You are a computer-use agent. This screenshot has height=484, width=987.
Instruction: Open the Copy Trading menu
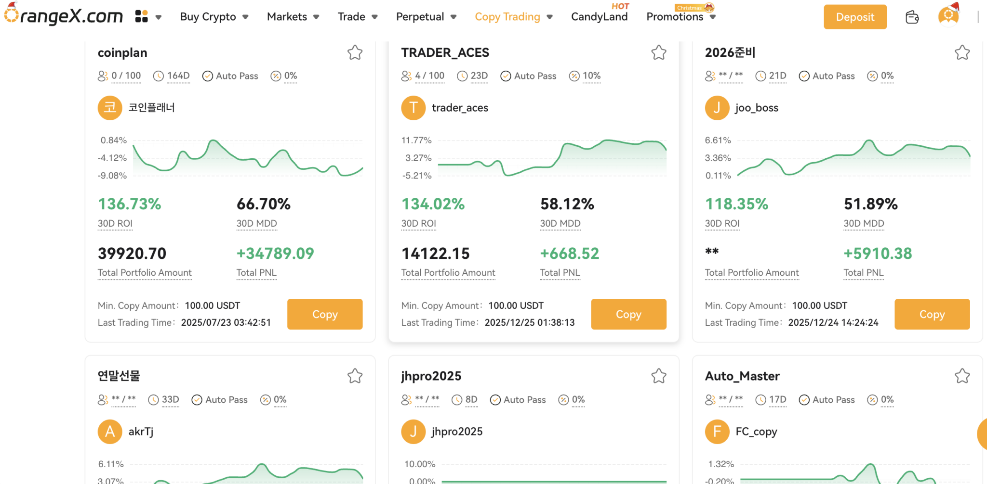click(507, 17)
